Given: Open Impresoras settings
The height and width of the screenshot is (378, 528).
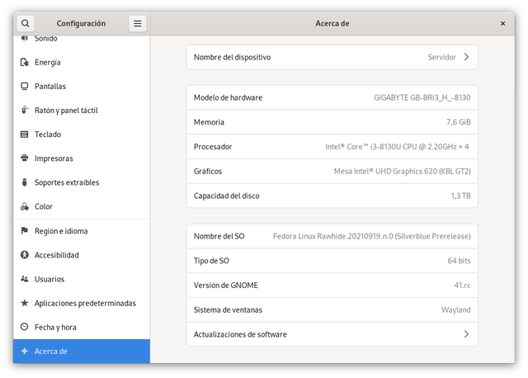Looking at the screenshot, I should (x=82, y=158).
